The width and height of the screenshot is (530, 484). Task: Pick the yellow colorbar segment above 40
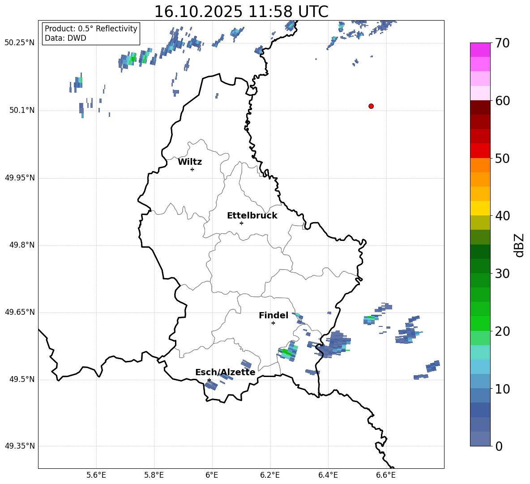[x=480, y=208]
